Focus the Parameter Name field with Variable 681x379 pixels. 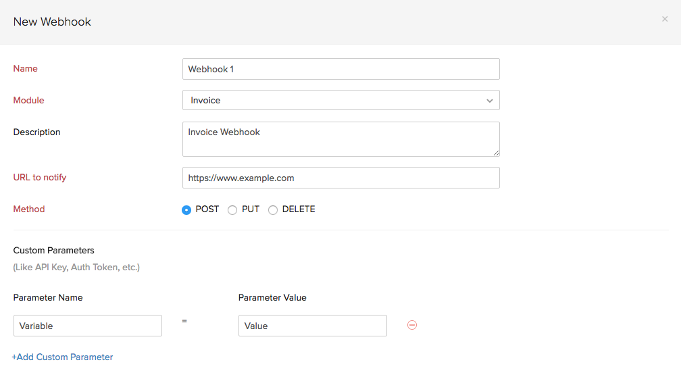click(88, 326)
